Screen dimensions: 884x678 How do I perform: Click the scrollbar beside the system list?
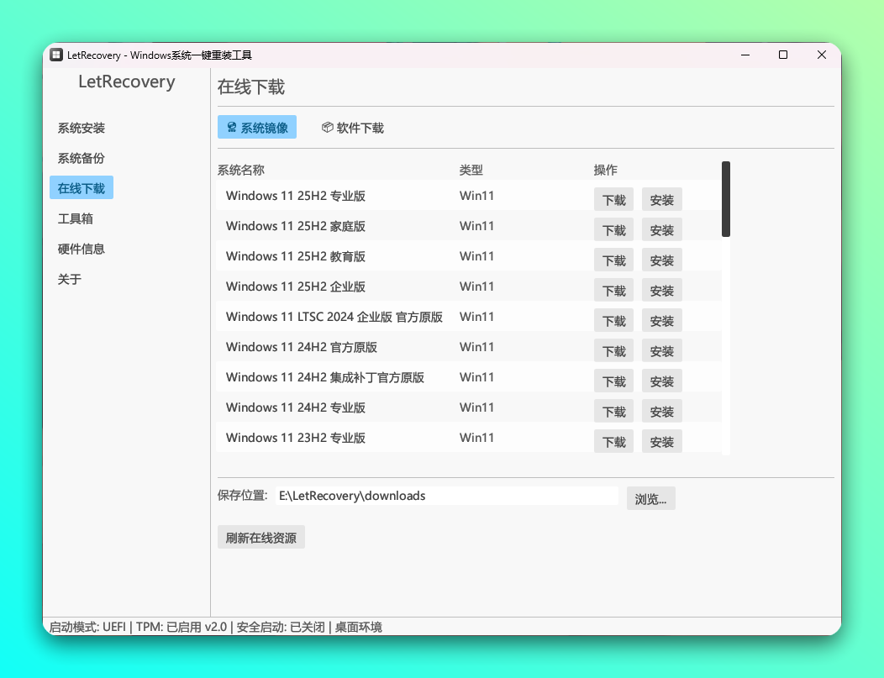click(x=724, y=197)
